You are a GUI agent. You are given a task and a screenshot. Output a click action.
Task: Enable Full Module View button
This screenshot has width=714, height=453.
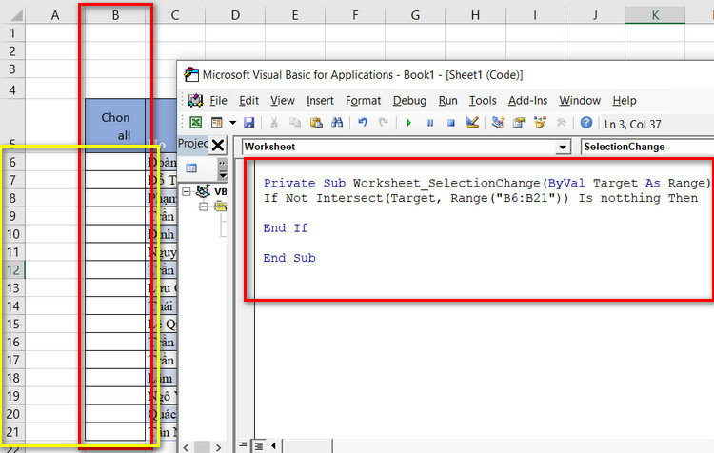[x=258, y=445]
